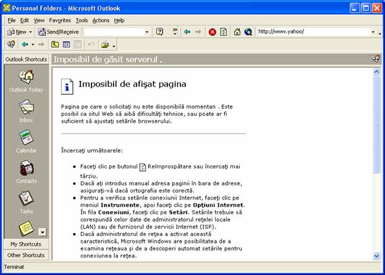Select the Outlook Shortcuts group button
This screenshot has width=385, height=275.
click(26, 59)
